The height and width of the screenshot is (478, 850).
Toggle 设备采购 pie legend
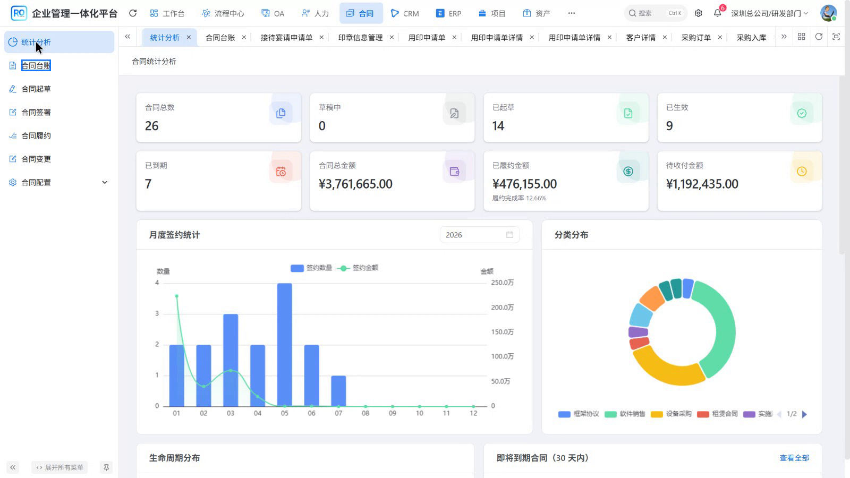[671, 414]
